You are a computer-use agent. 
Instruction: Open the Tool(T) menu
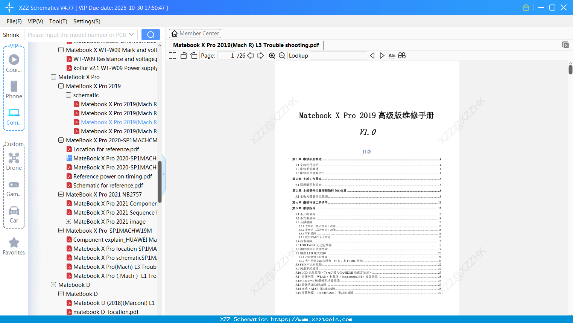pos(58,21)
